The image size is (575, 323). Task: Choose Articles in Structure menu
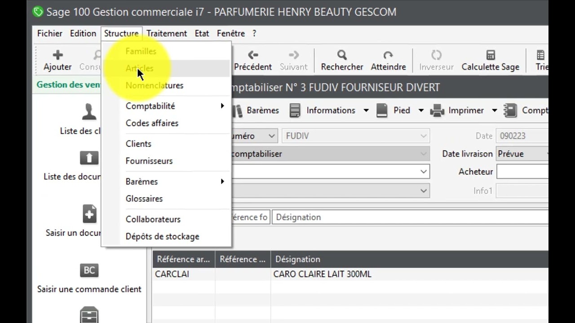coord(166,68)
